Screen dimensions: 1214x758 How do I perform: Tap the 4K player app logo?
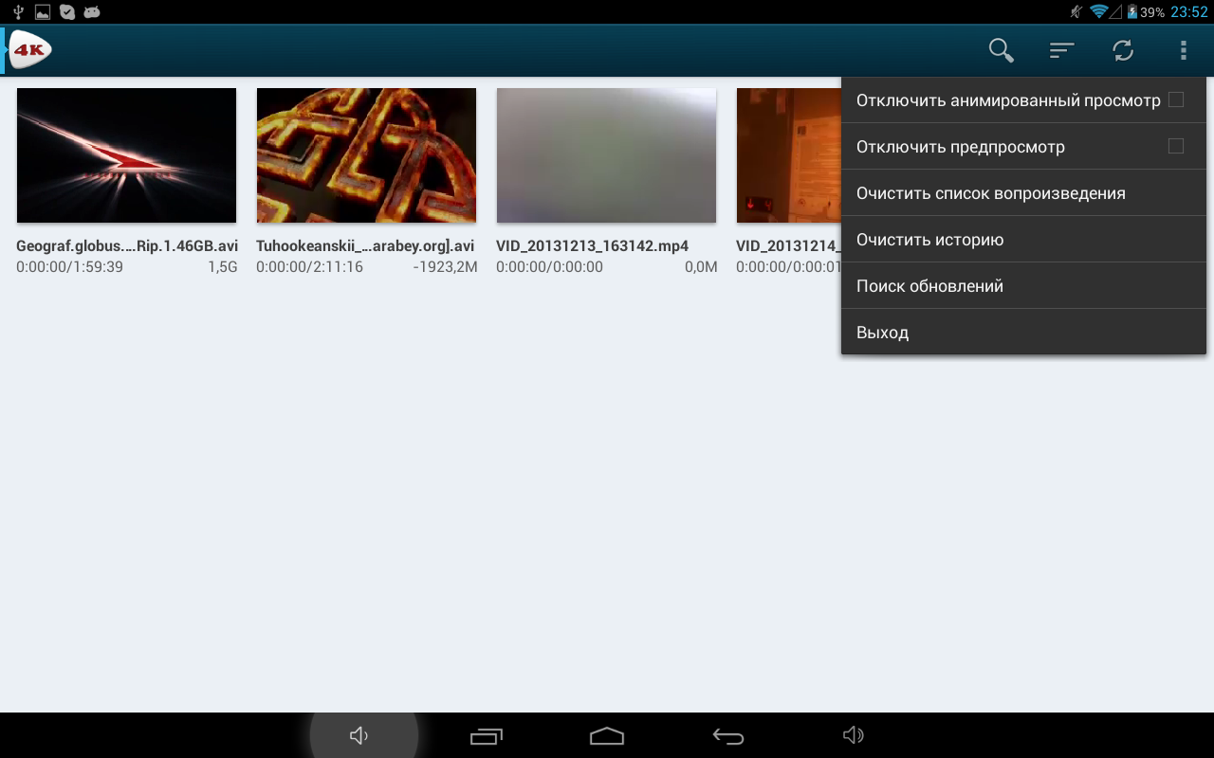(x=29, y=50)
